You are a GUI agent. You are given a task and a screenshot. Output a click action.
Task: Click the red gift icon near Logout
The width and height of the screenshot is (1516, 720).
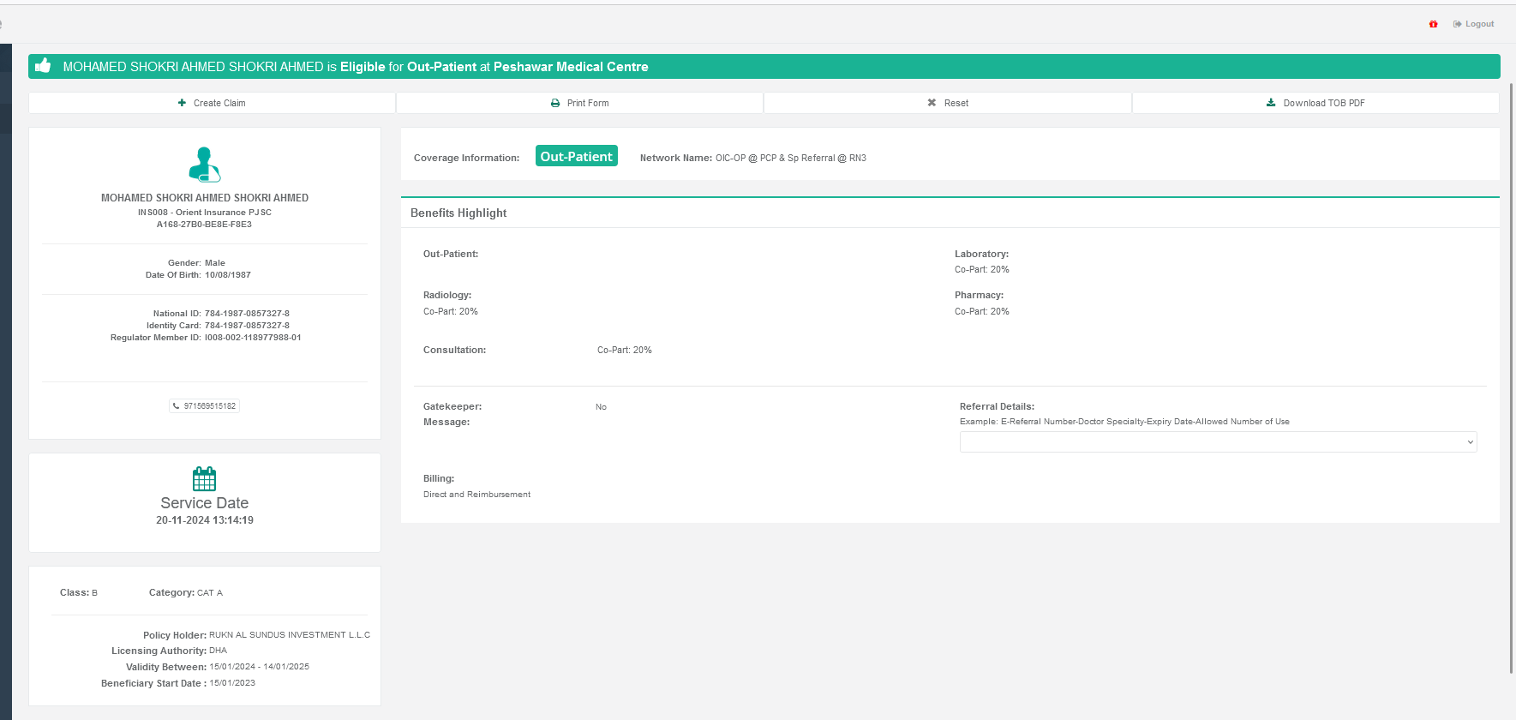(x=1433, y=24)
